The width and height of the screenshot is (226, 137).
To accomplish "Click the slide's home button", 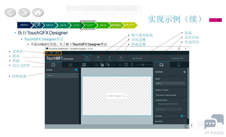I will [x=38, y=12].
